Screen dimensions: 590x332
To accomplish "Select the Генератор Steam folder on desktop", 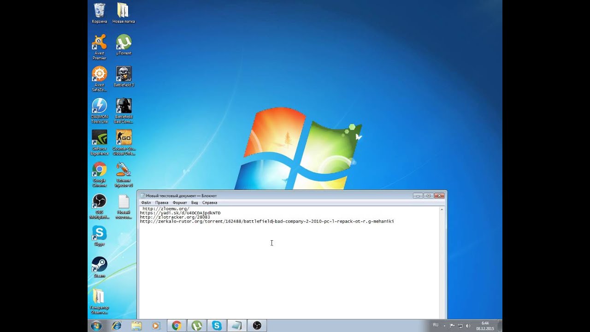I will click(99, 302).
